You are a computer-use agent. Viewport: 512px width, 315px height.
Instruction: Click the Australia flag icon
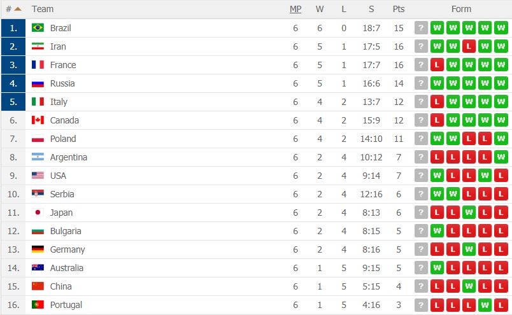pos(38,268)
